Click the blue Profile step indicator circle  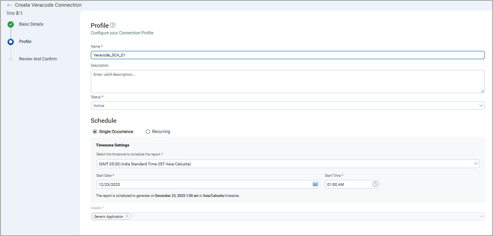(11, 42)
